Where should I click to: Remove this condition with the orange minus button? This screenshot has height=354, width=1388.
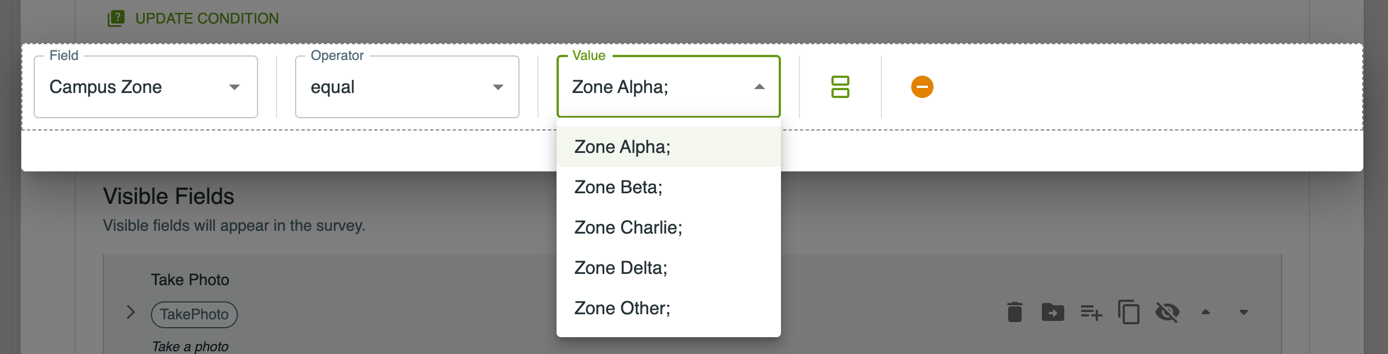tap(922, 86)
